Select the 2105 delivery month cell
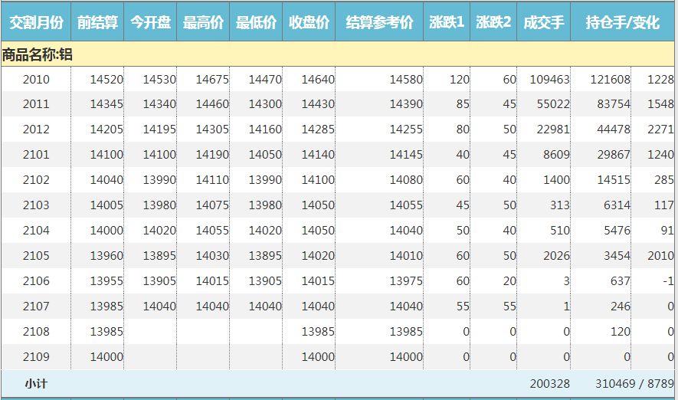The width and height of the screenshot is (678, 400). (x=36, y=256)
